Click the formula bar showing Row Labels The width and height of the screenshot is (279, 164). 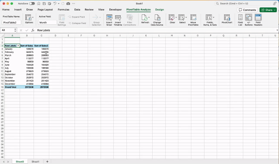click(156, 30)
